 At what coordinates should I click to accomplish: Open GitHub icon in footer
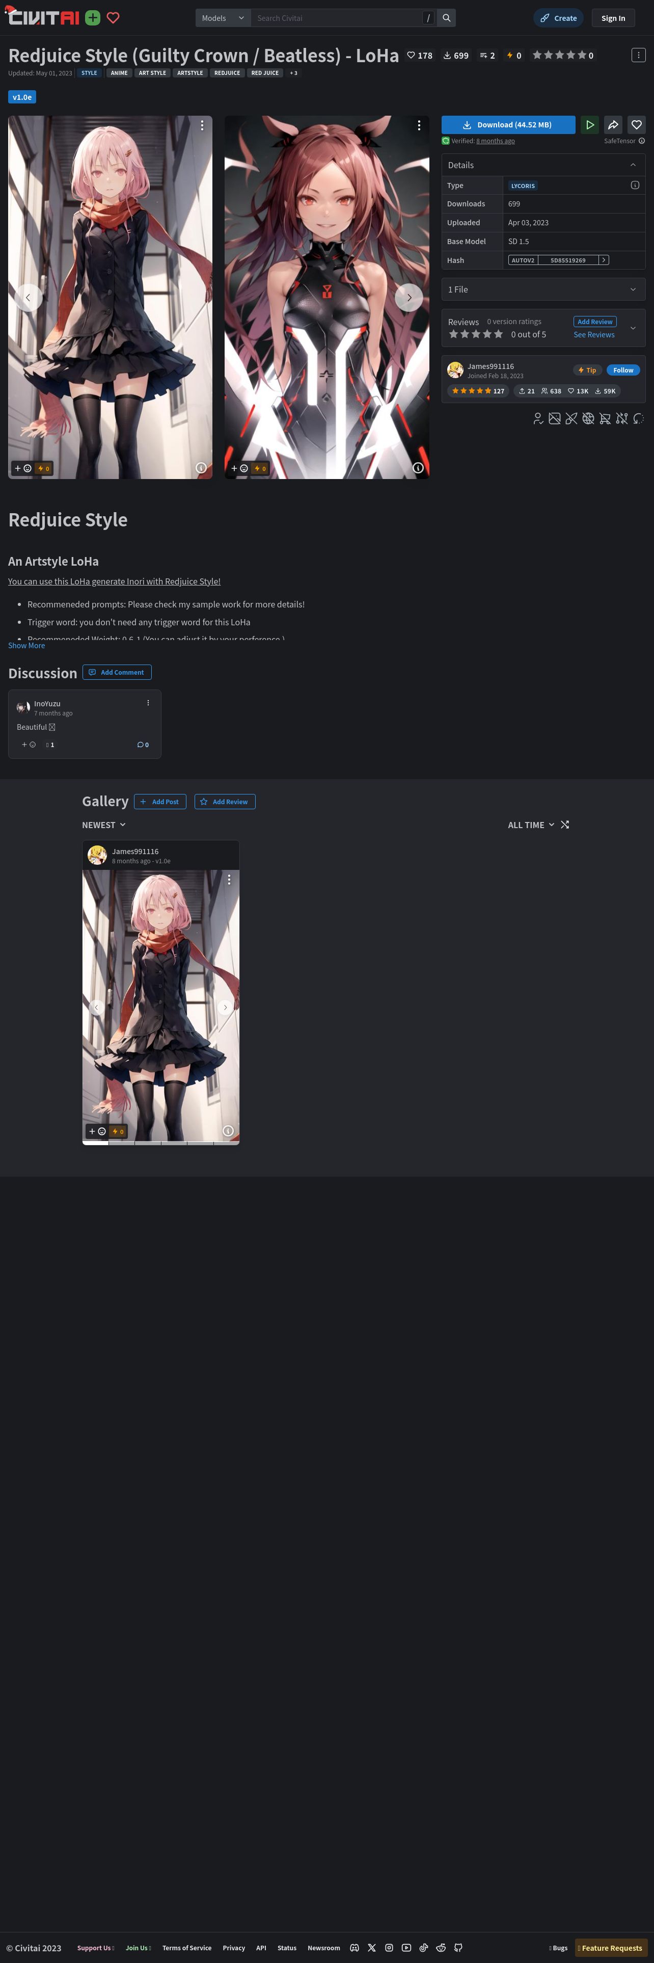tap(458, 1948)
